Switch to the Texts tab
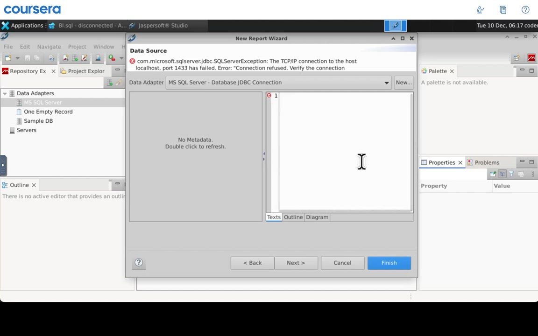 [274, 217]
